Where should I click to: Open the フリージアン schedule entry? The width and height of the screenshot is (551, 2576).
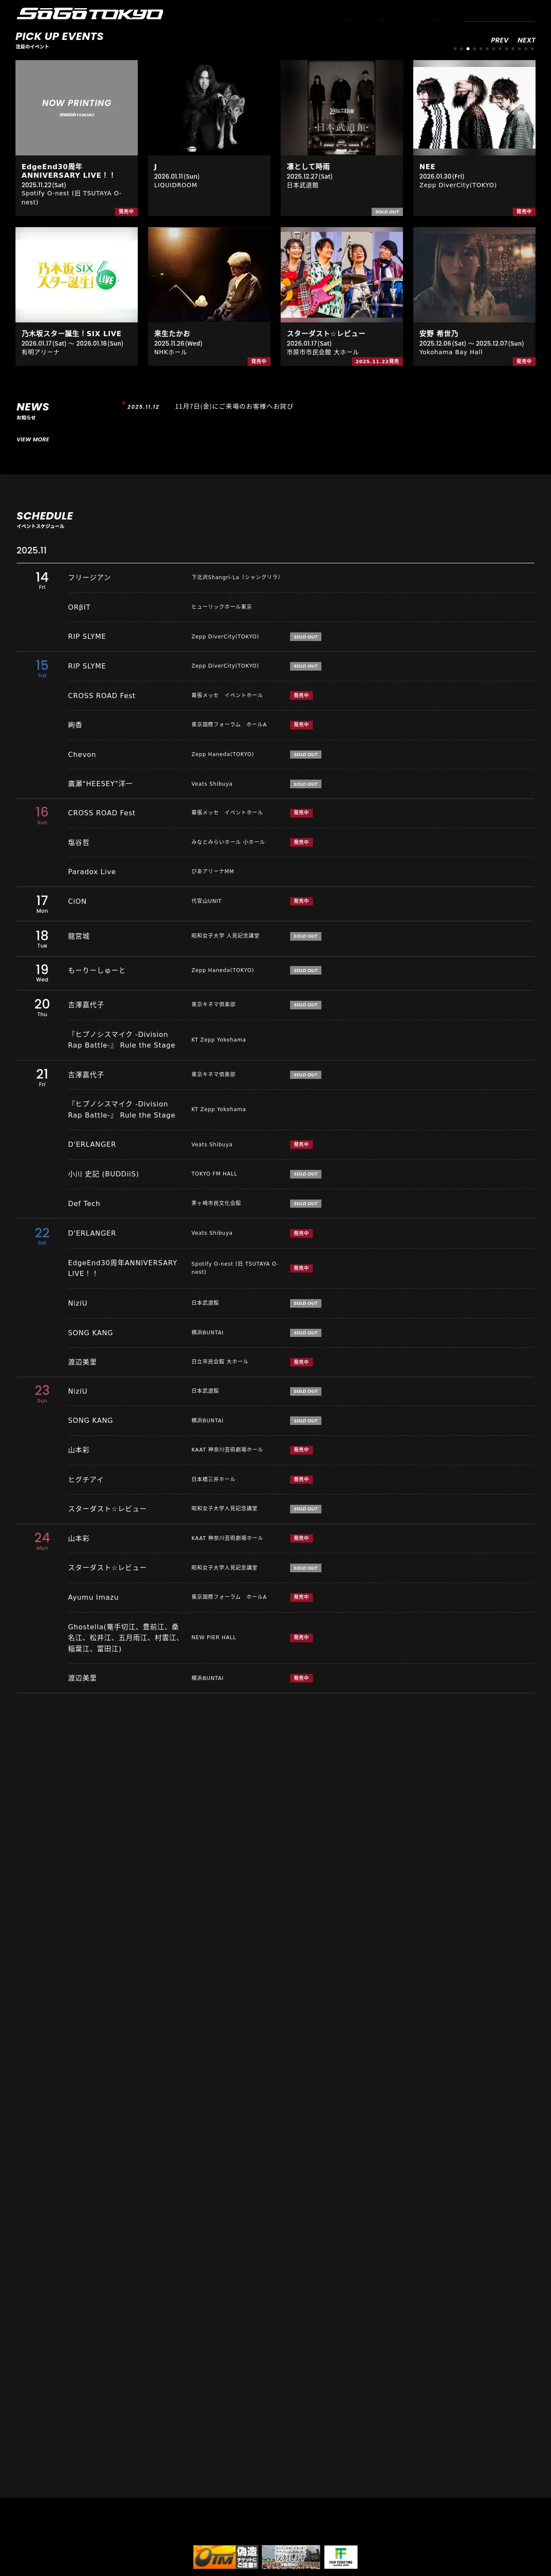pyautogui.click(x=89, y=578)
